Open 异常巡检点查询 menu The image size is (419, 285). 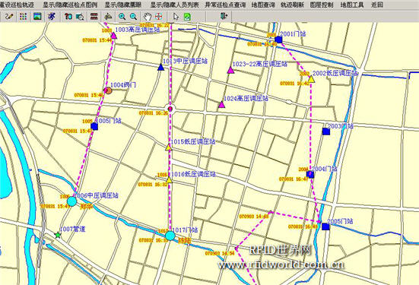pos(225,5)
